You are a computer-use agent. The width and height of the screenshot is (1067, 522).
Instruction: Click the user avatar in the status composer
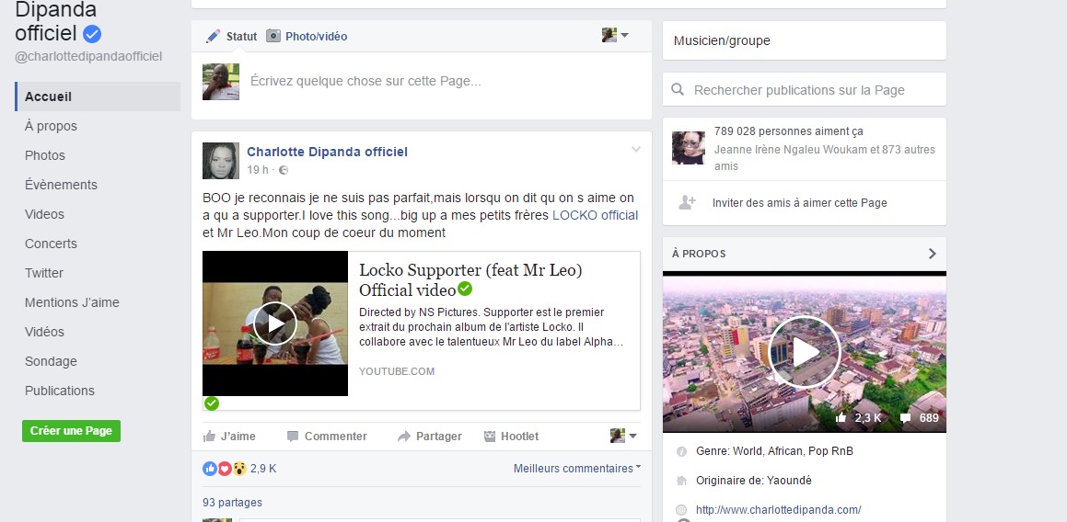221,82
